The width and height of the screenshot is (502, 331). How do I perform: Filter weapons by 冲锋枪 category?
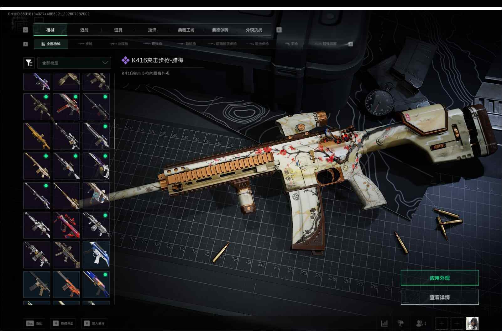point(119,44)
